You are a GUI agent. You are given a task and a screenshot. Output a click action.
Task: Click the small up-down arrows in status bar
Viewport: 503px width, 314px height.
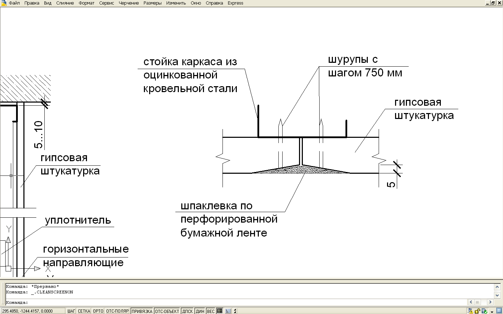(x=235, y=311)
